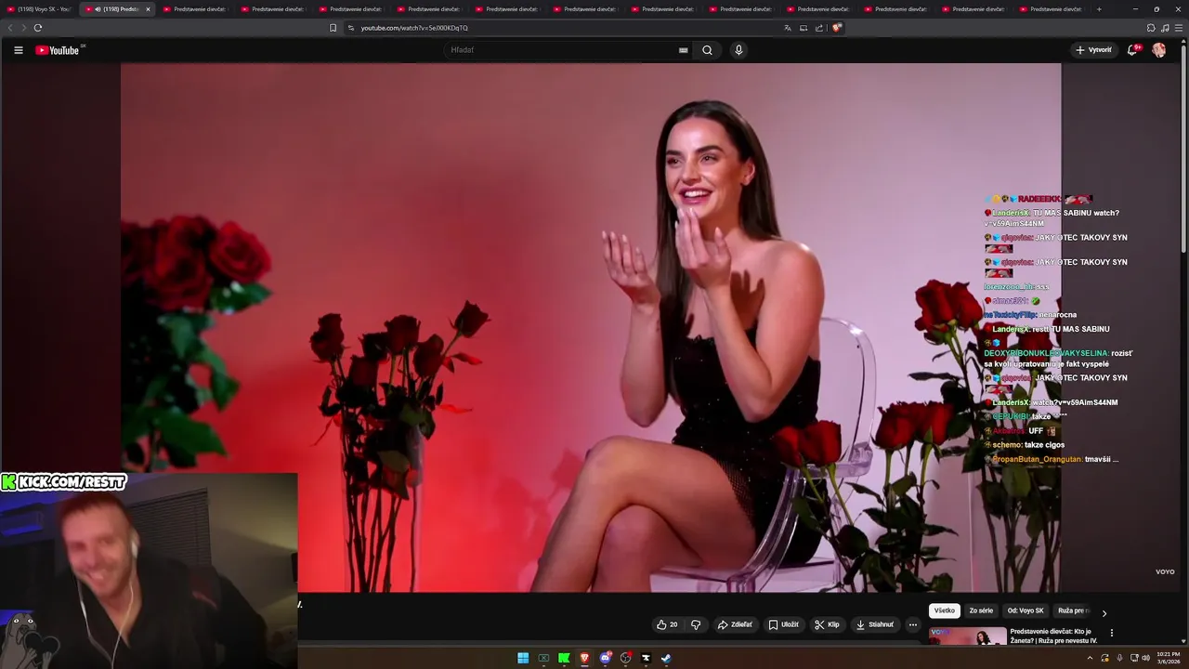Click the magnifier search button
This screenshot has height=669, width=1189.
707,50
